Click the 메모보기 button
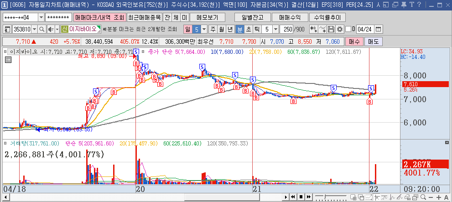 tap(207, 17)
